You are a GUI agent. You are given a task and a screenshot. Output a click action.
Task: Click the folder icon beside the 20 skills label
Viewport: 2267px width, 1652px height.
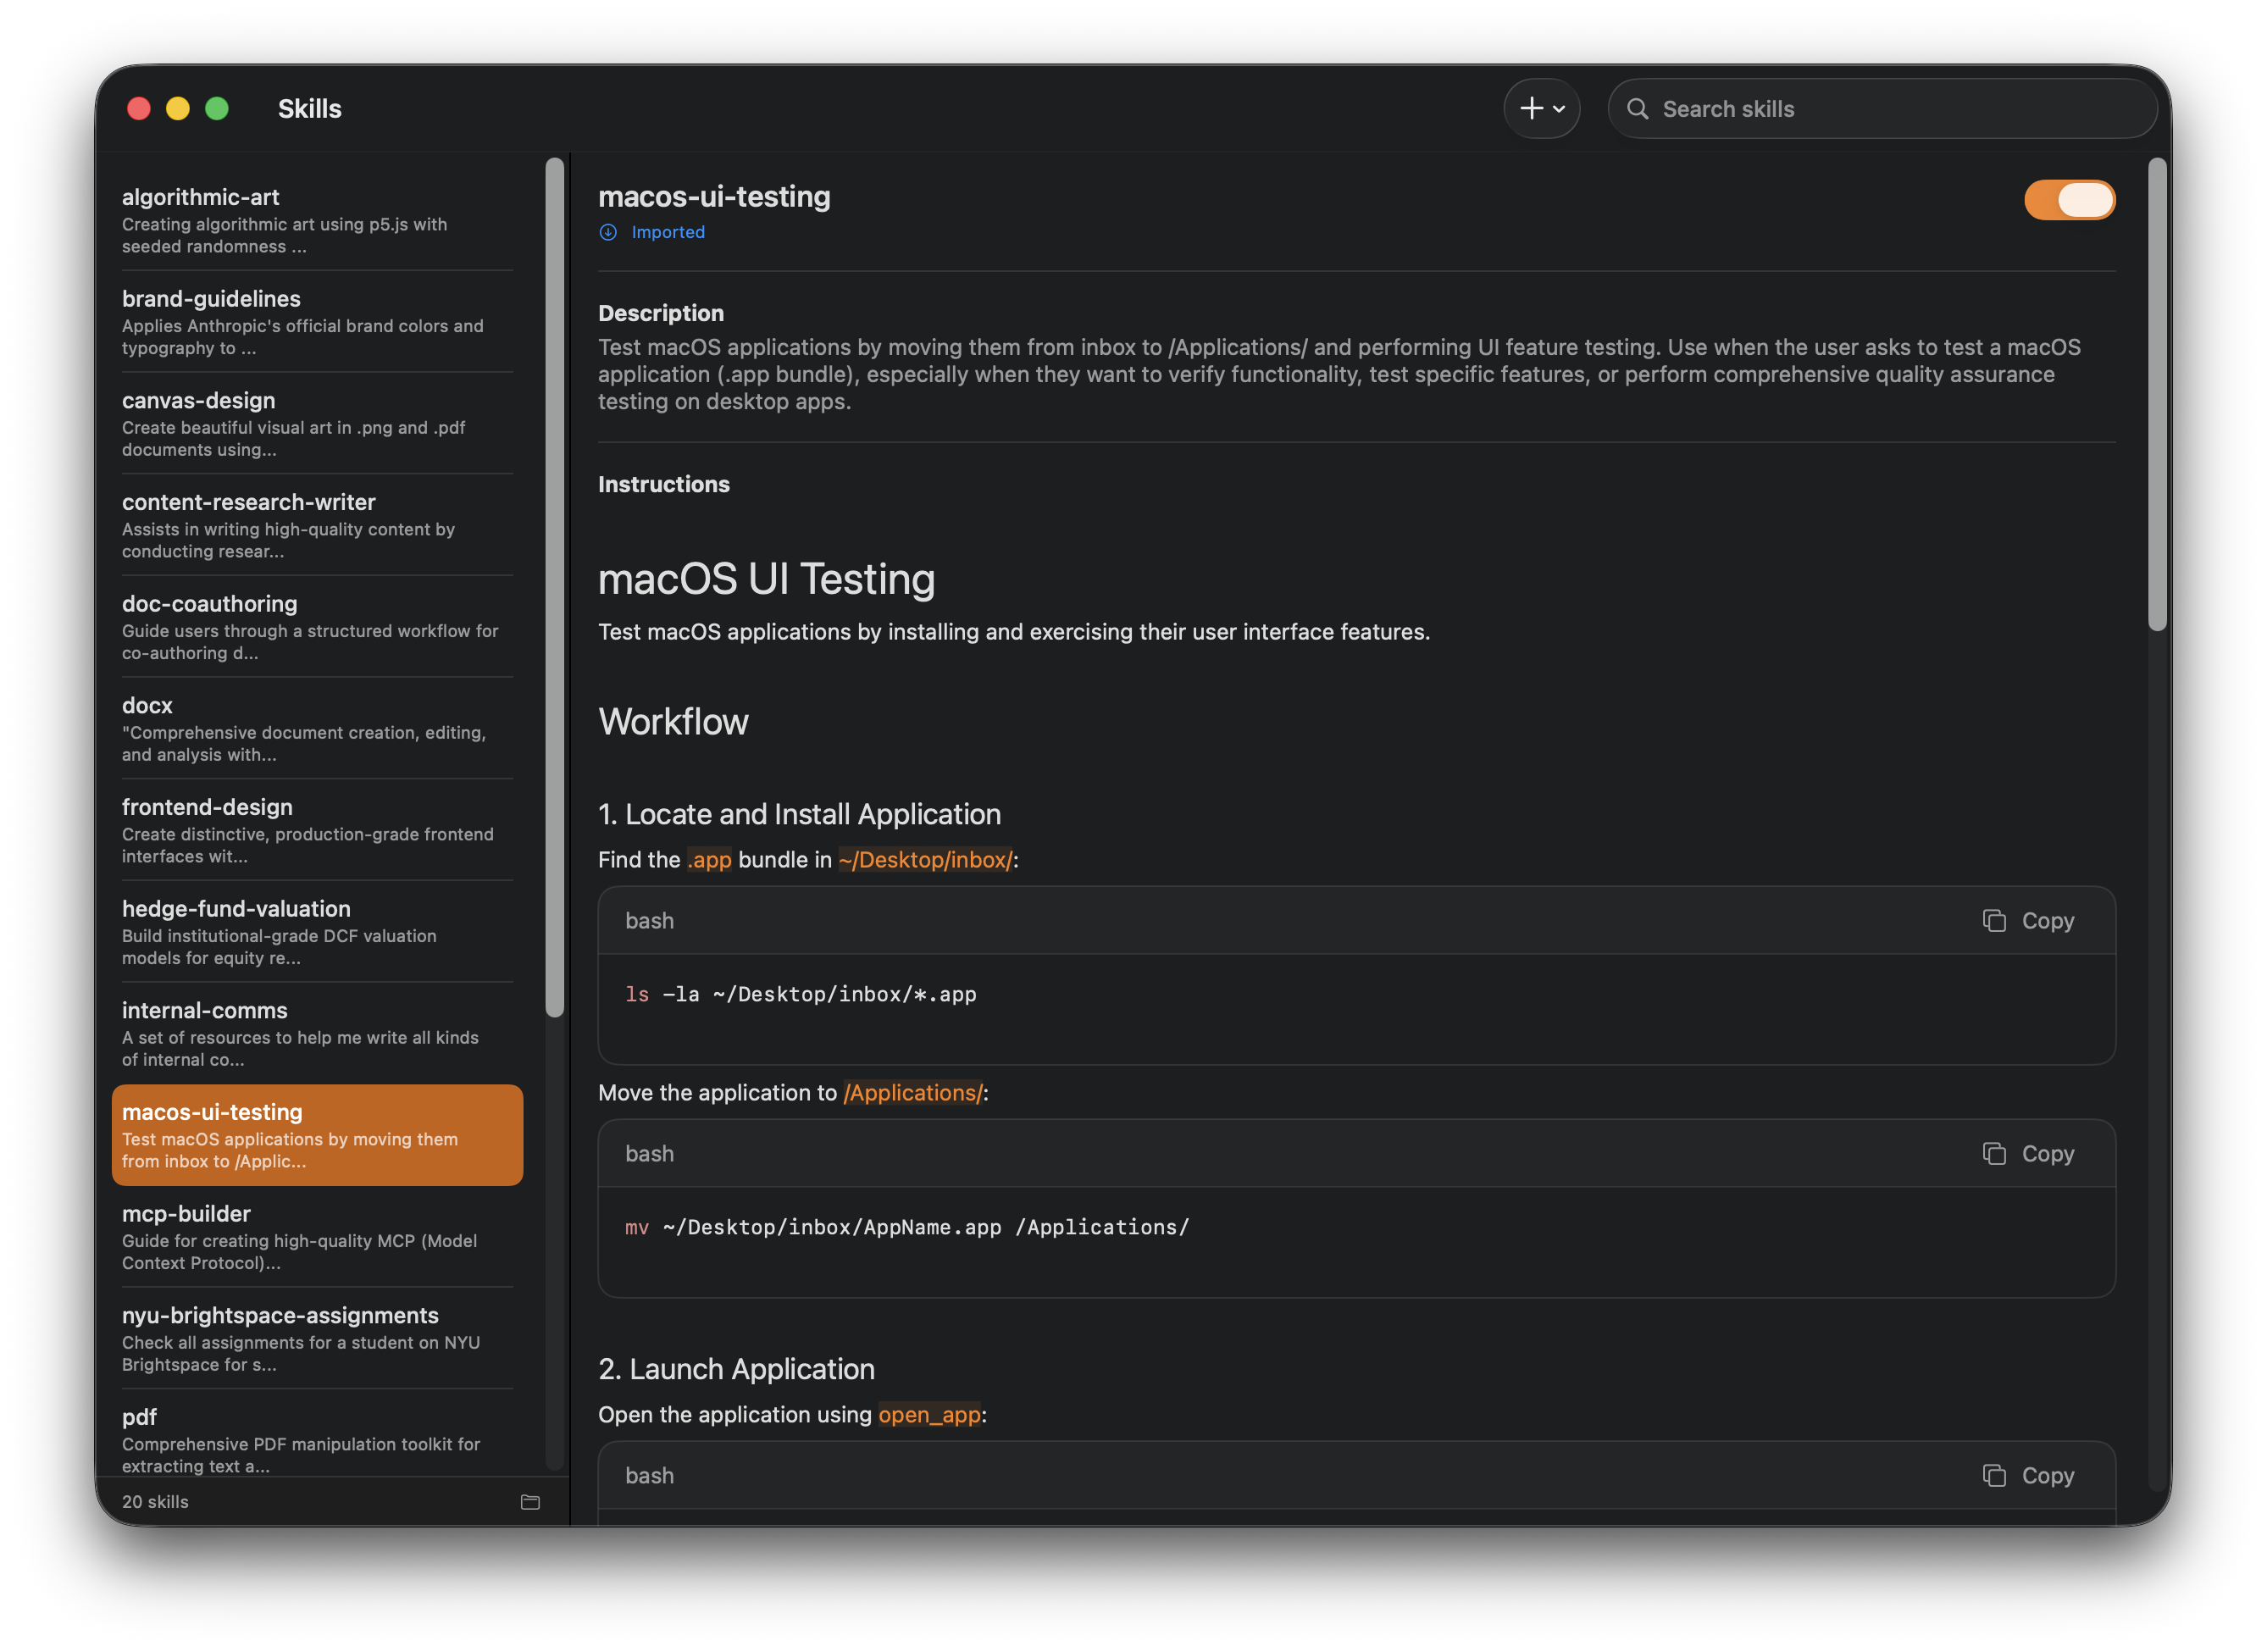(530, 1502)
